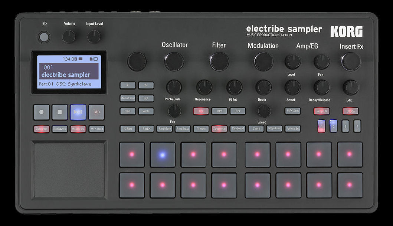
Task: Click the Decay/Release knob
Action: [x=322, y=87]
